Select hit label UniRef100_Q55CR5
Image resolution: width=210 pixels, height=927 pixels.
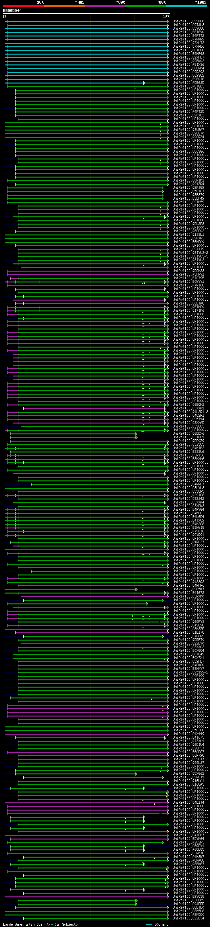tap(188, 492)
